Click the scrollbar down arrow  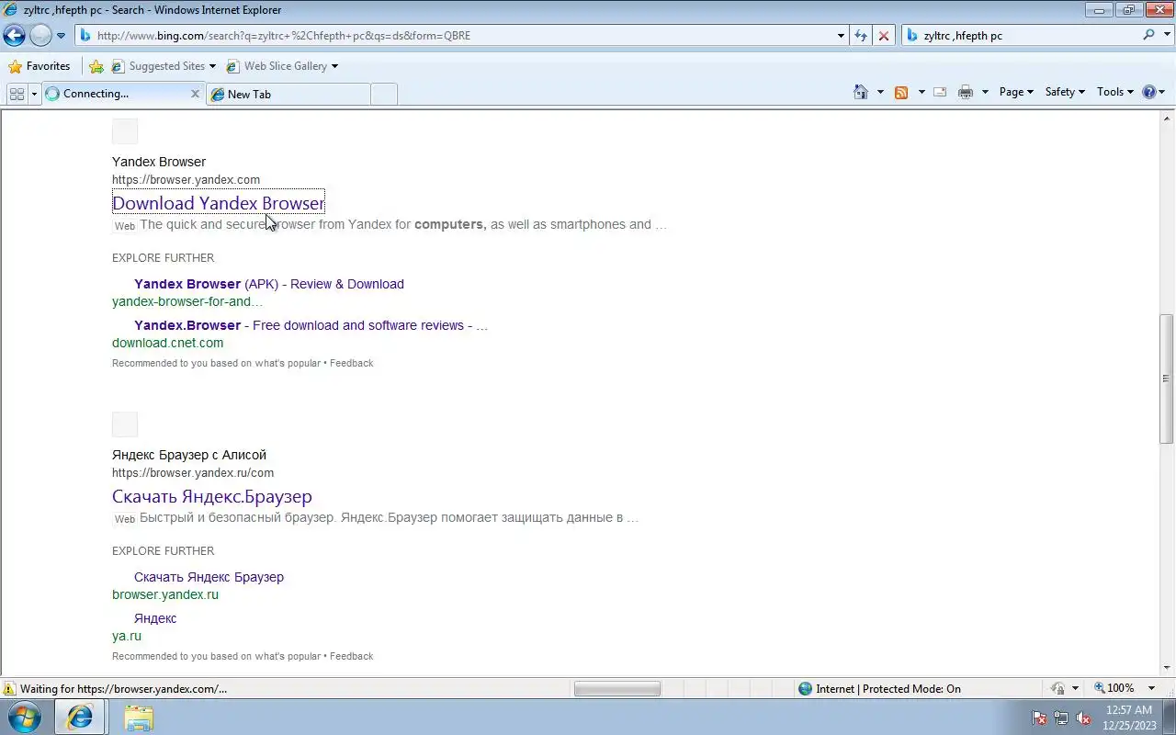tap(1167, 668)
